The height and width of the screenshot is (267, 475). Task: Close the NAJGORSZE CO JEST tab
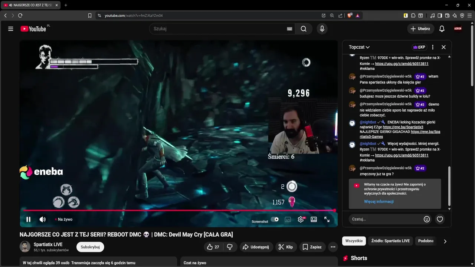coord(56,5)
